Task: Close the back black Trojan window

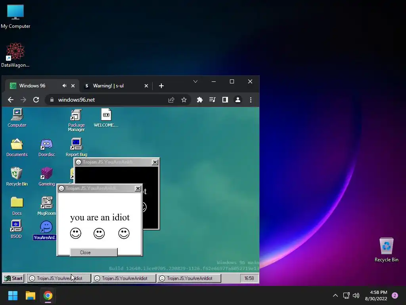Action: pos(155,162)
